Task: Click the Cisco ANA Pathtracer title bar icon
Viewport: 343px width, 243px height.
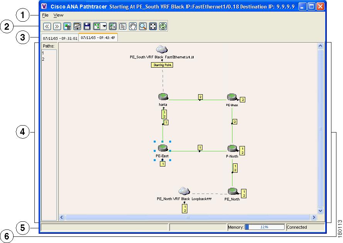Action: tap(44, 6)
